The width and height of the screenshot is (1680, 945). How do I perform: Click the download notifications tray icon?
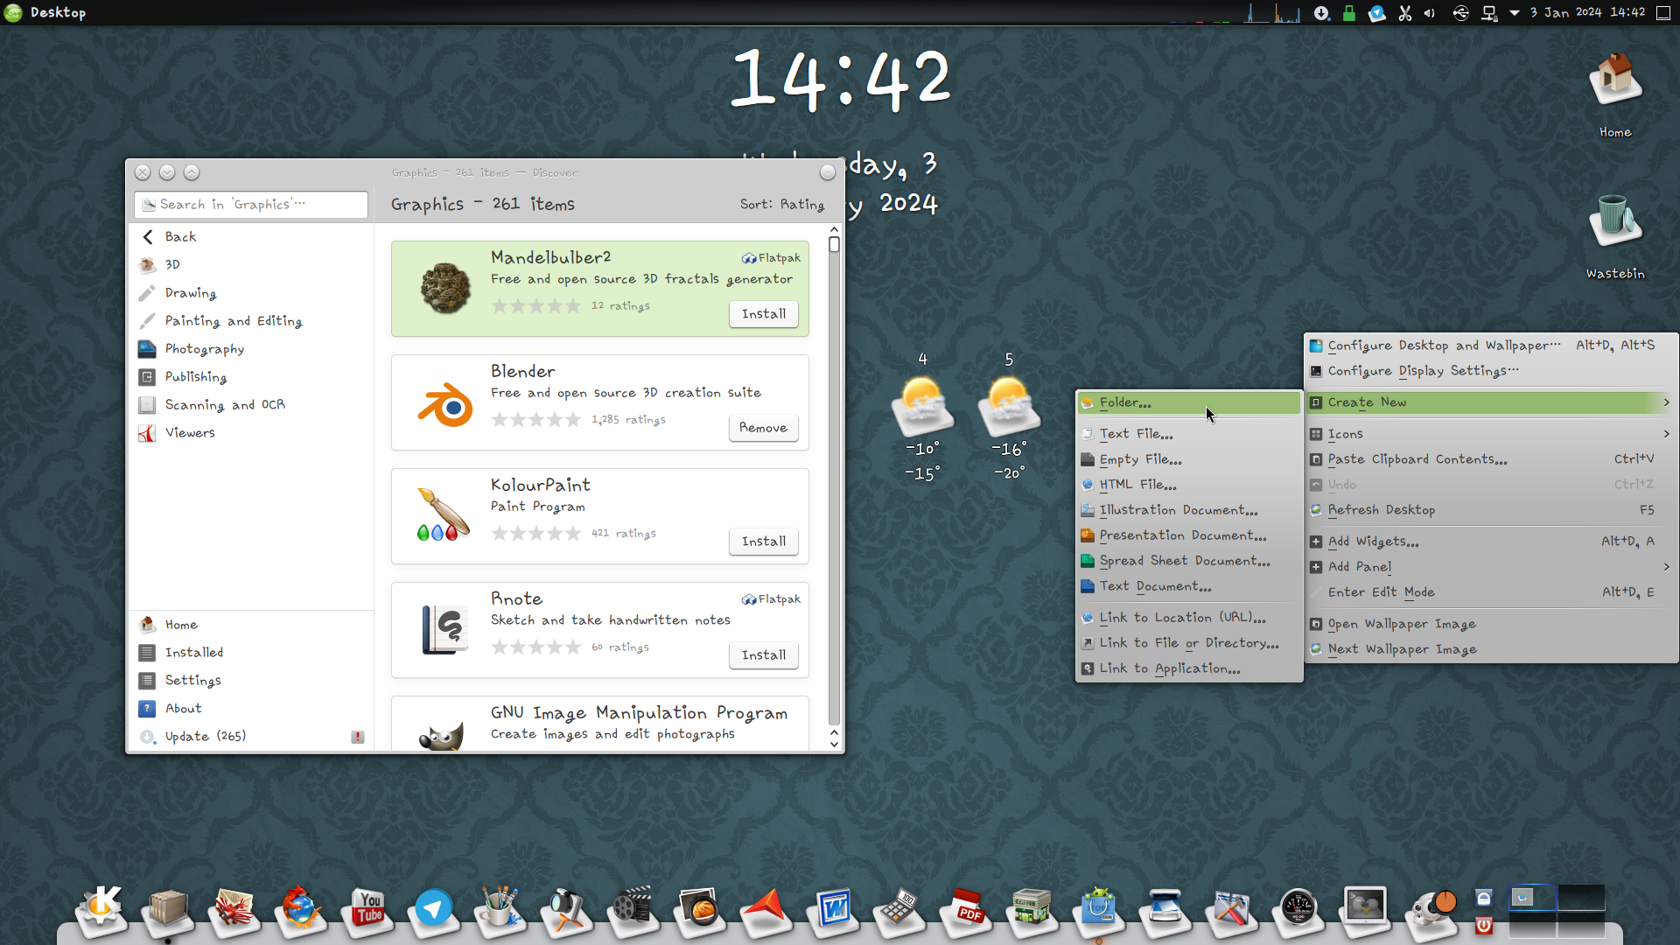pyautogui.click(x=1322, y=13)
